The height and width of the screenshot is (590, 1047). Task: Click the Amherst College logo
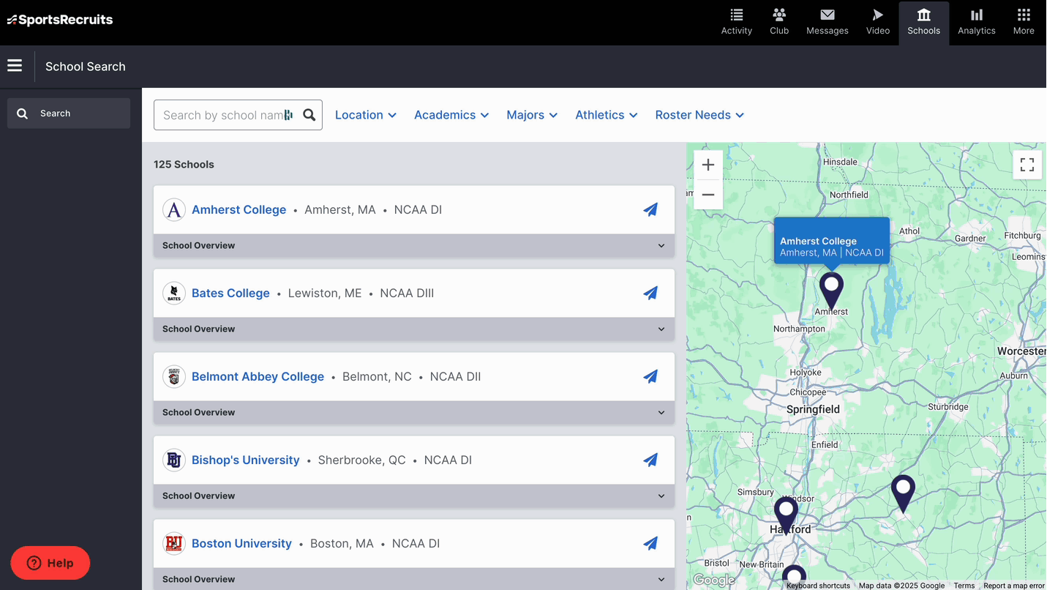[x=174, y=209]
